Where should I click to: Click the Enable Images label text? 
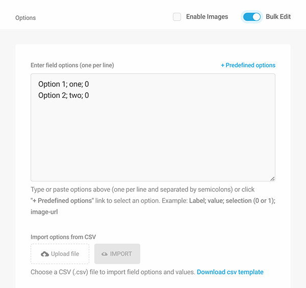tap(207, 17)
